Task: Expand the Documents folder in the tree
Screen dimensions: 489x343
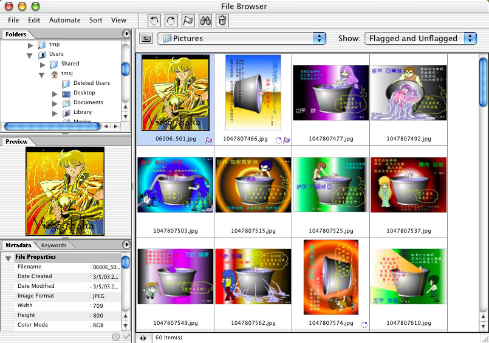Action: (x=55, y=103)
